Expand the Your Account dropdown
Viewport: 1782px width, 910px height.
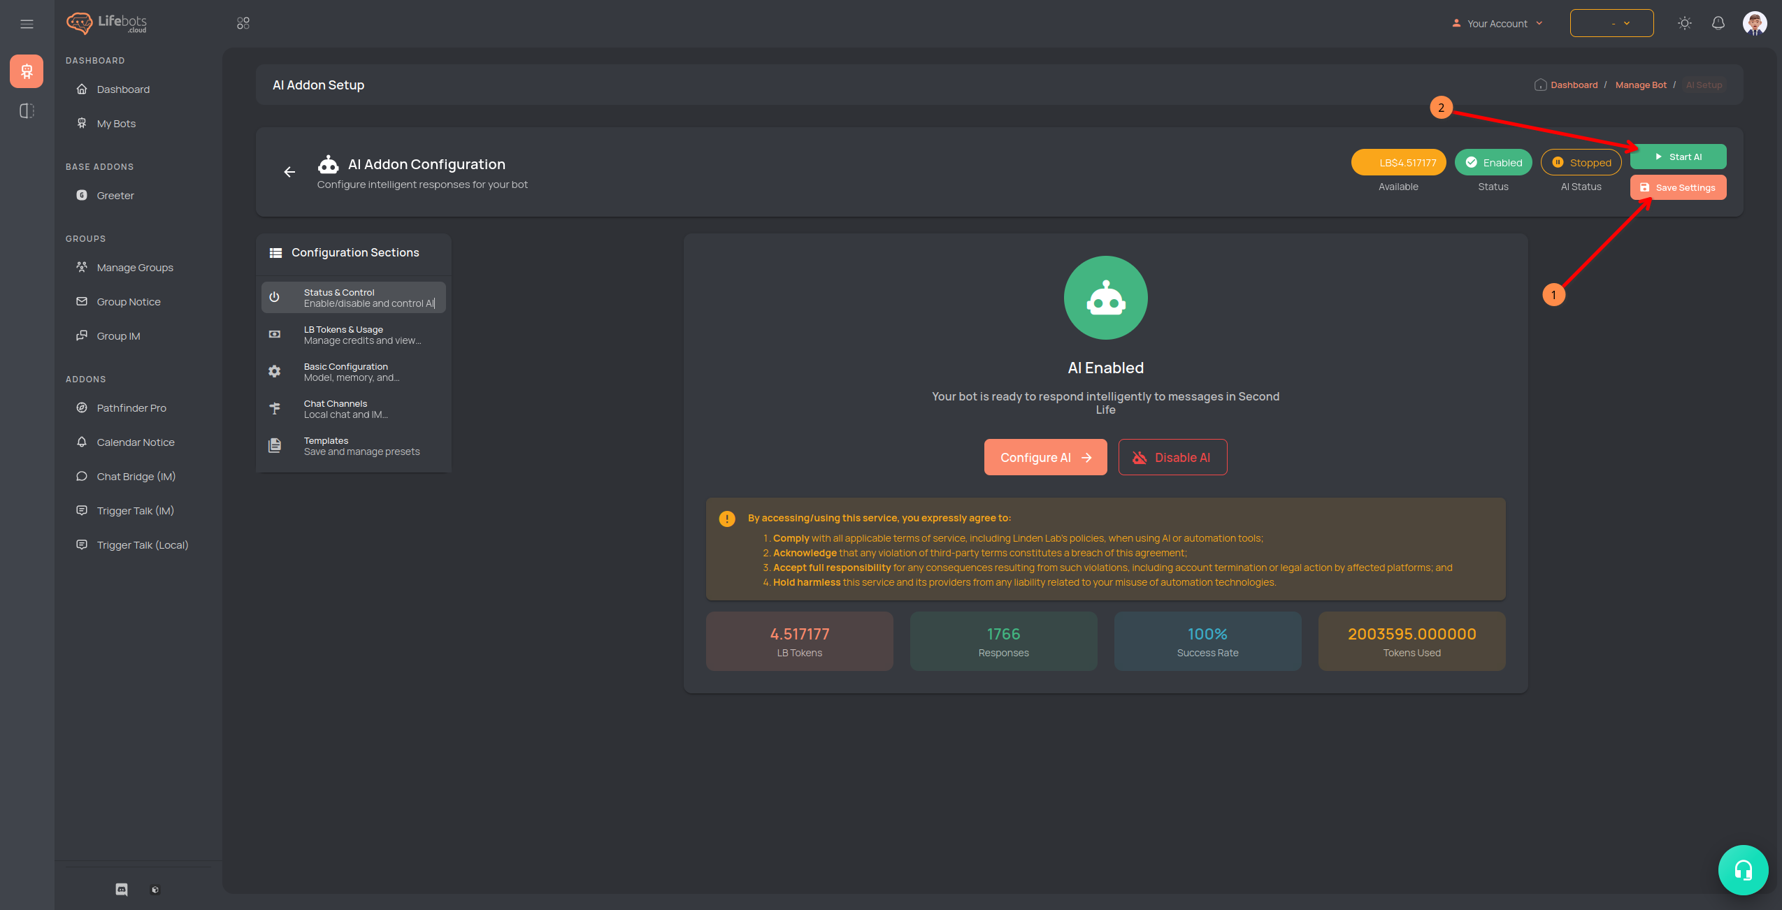point(1497,23)
